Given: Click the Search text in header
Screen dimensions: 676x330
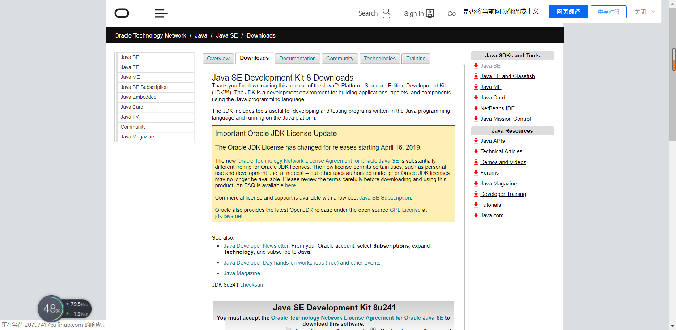Looking at the screenshot, I should [368, 13].
